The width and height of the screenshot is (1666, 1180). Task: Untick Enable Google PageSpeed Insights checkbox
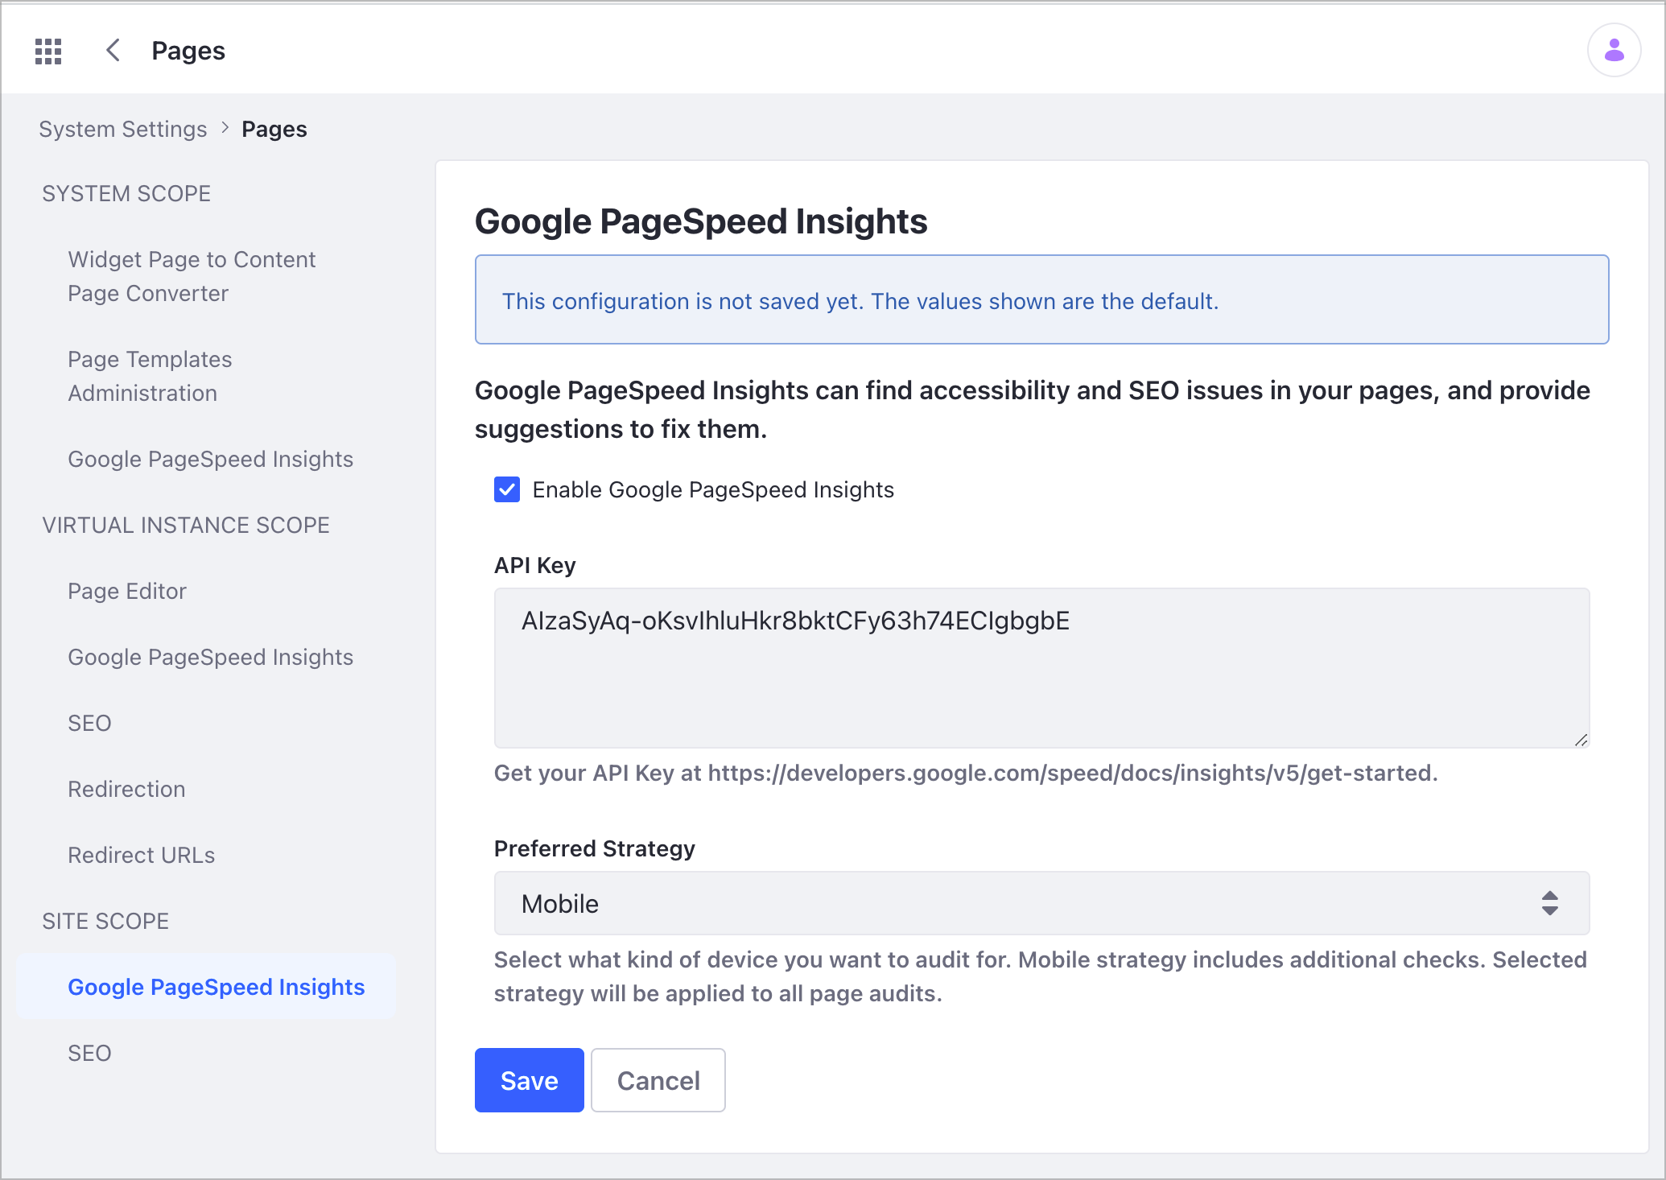point(507,489)
